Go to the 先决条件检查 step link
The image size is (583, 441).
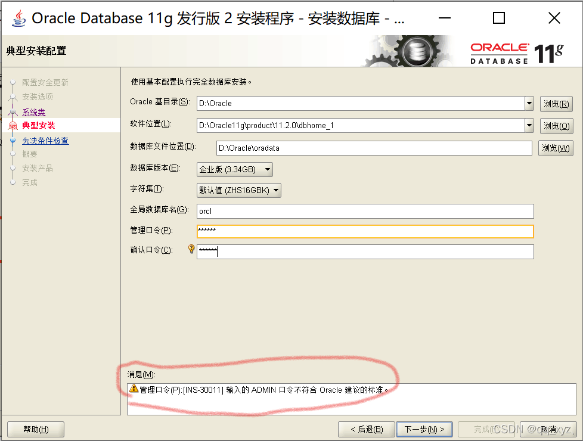45,141
